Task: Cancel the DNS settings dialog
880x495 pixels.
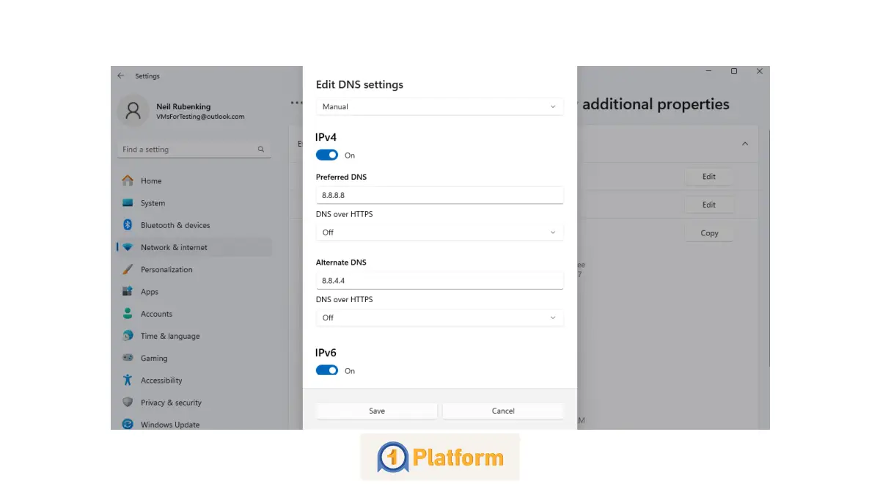Action: [503, 411]
